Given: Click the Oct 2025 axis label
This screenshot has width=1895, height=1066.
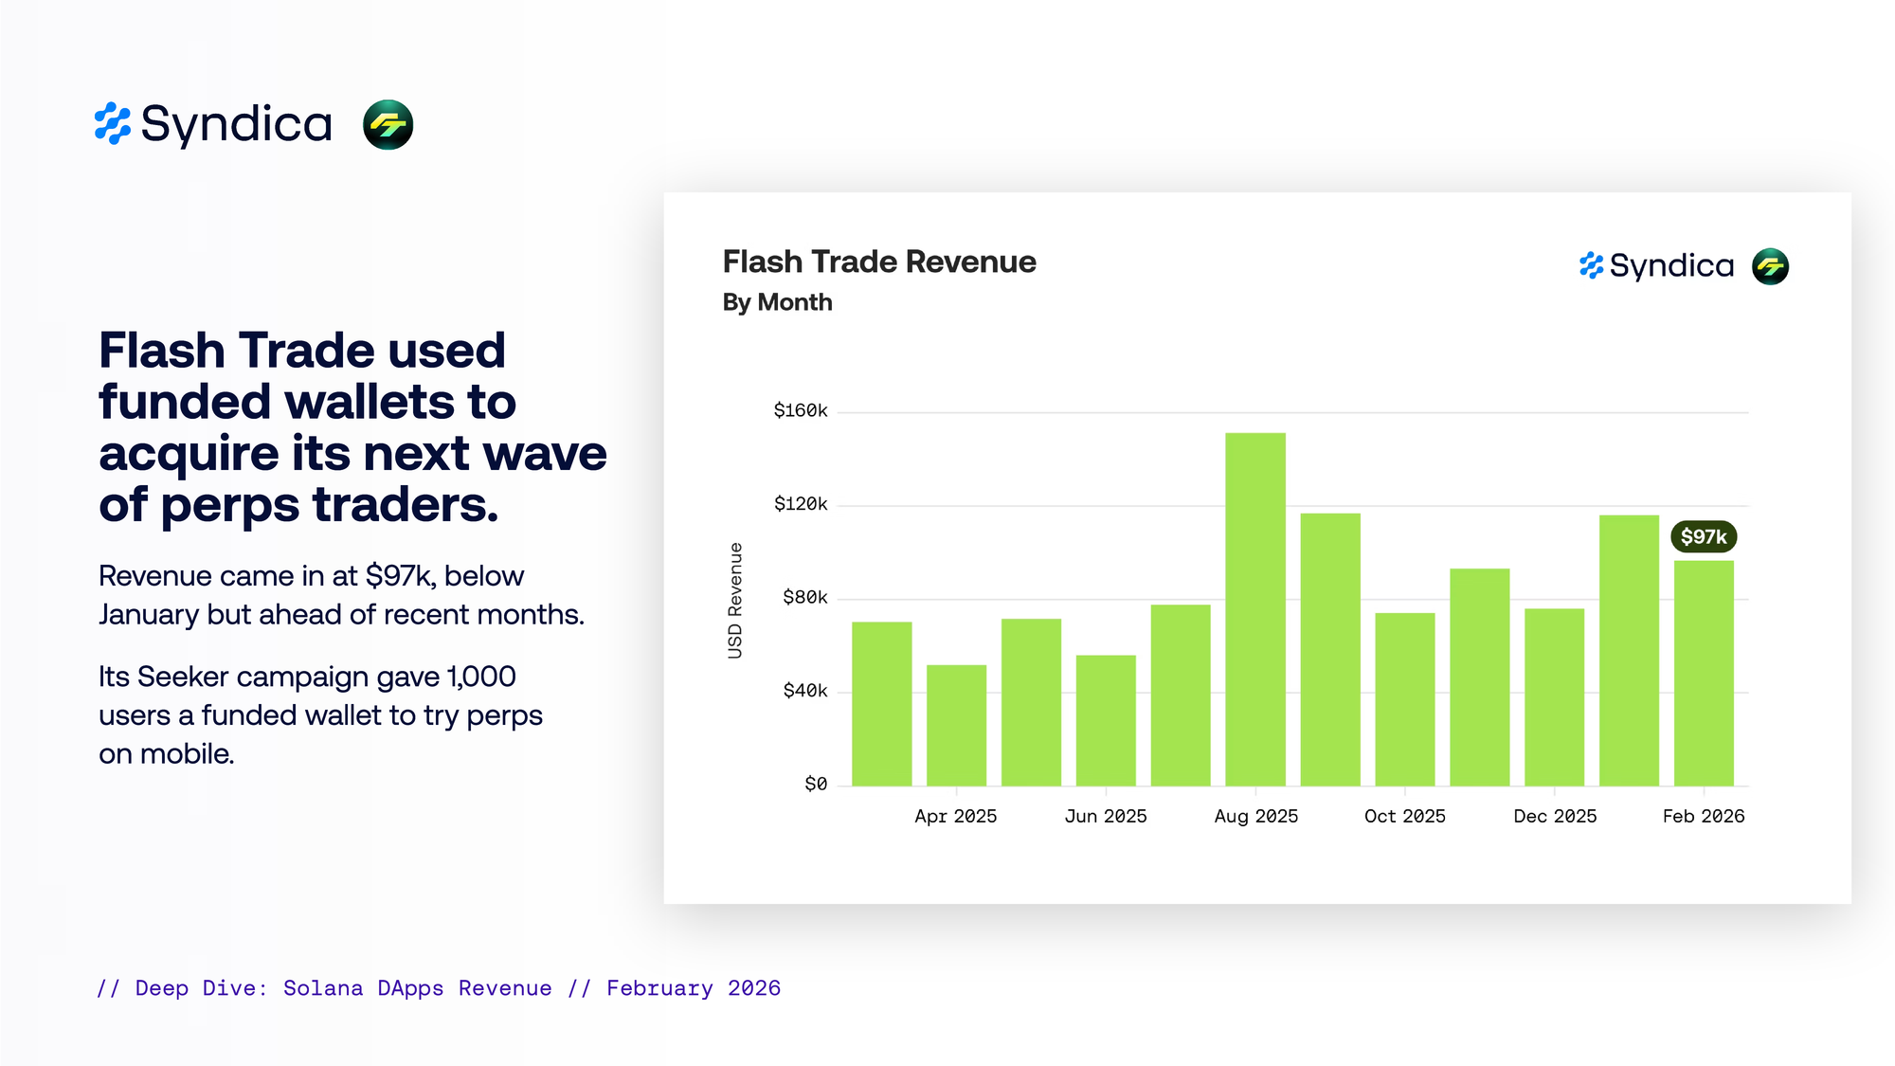Looking at the screenshot, I should pos(1404,816).
